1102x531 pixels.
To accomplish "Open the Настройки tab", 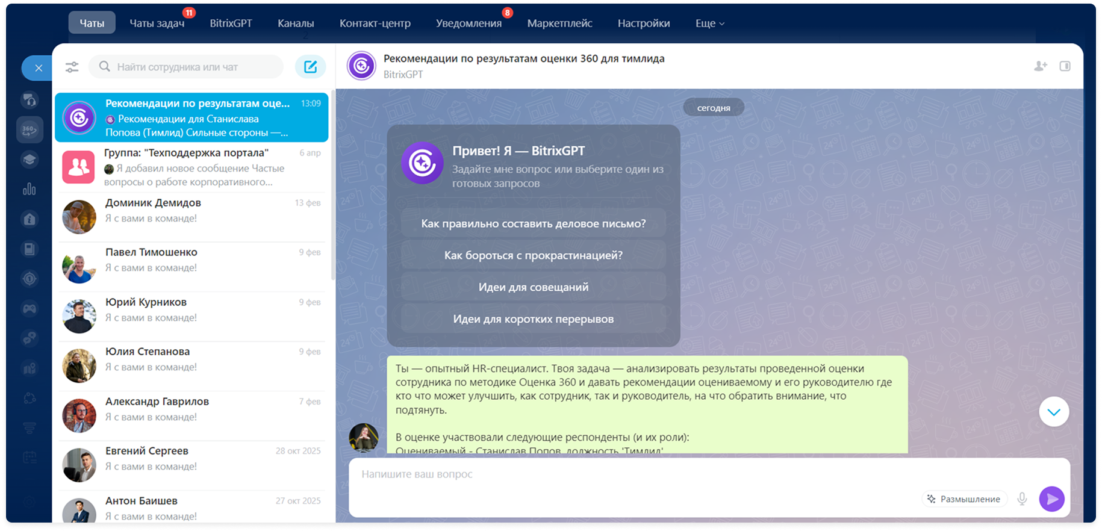I will (644, 23).
